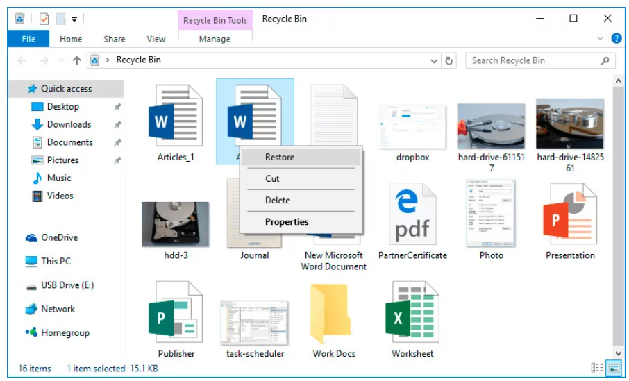
Task: Choose Properties from the context menu
Action: (301, 222)
